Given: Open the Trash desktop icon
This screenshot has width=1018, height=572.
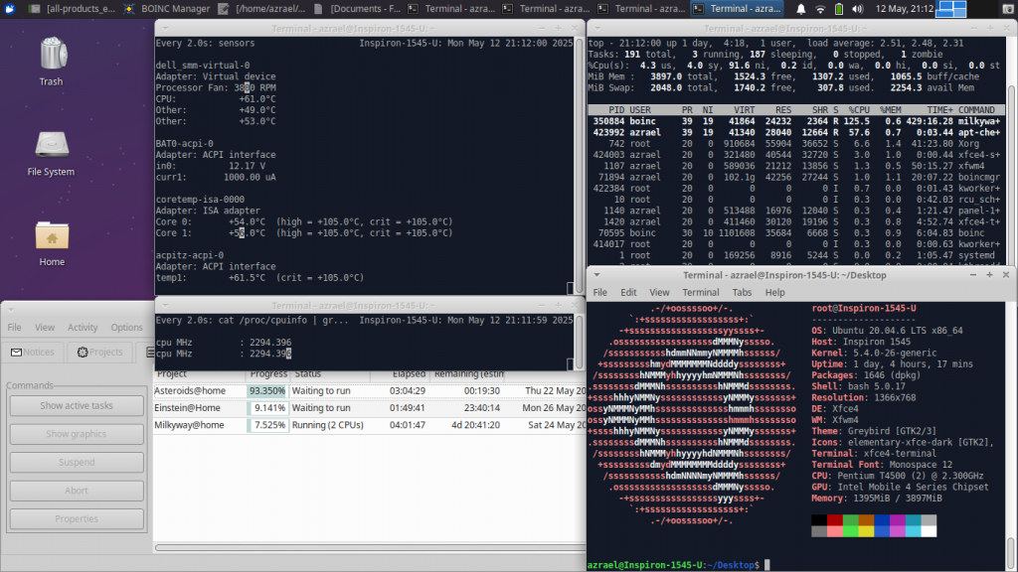Looking at the screenshot, I should pos(51,58).
